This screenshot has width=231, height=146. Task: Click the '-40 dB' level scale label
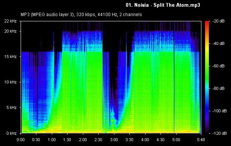218,43
